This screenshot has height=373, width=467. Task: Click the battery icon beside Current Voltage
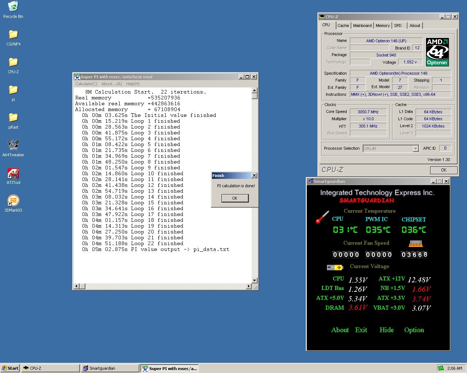[x=335, y=267]
